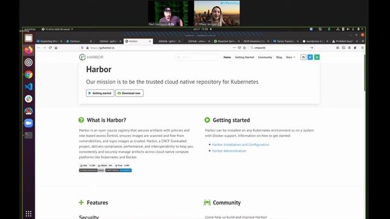Switch to the Exploring VMw... tab
This screenshot has height=219, width=390.
pos(49,41)
